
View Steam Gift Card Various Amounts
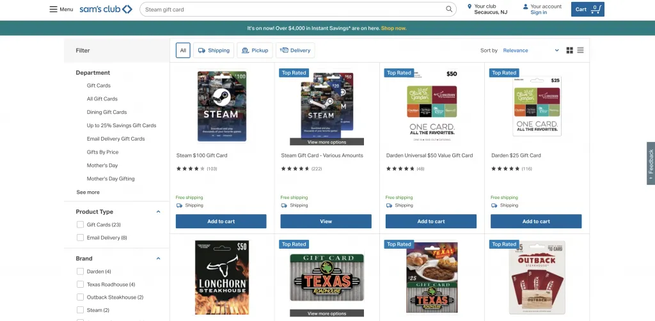[326, 221]
